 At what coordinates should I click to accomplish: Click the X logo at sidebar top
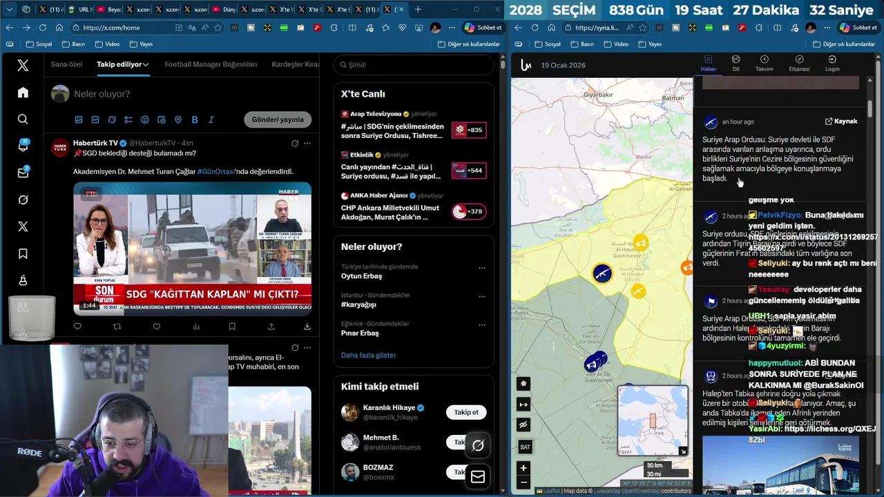[x=23, y=66]
